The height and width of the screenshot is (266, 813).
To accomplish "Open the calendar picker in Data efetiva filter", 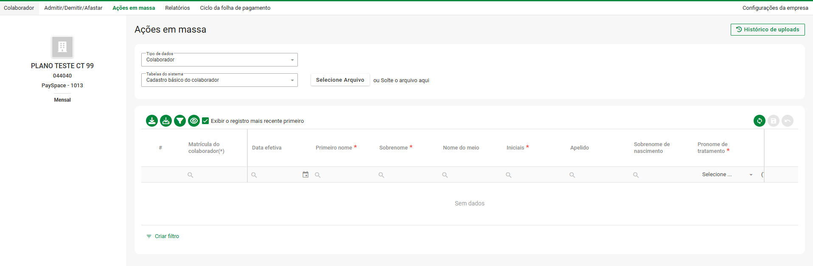I will point(306,175).
